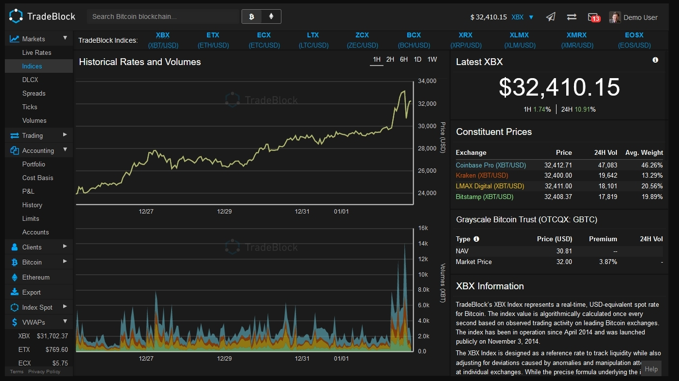Open the mail notifications with 13 badge
Screen dimensions: 679x381
tap(594, 17)
